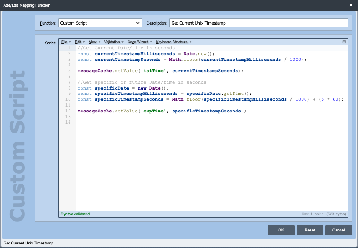358x248 pixels.
Task: Click the Reset button
Action: [x=310, y=230]
